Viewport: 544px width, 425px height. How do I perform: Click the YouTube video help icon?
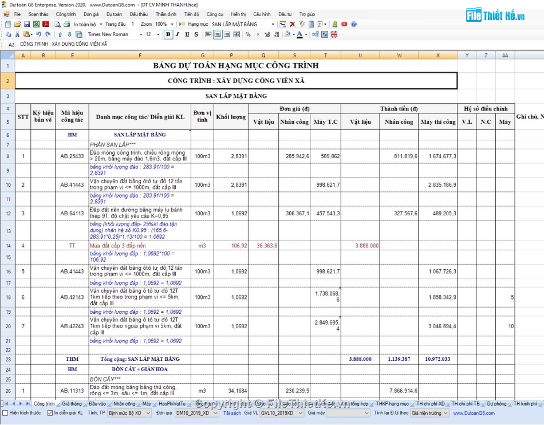344,24
